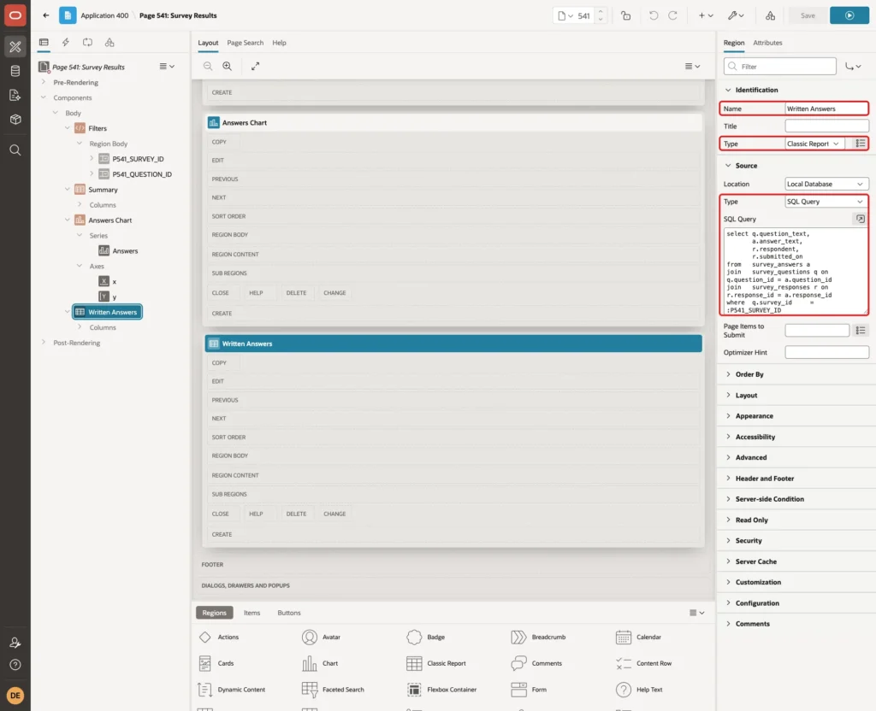Open the Location Local Database dropdown
The width and height of the screenshot is (876, 711).
(x=826, y=185)
